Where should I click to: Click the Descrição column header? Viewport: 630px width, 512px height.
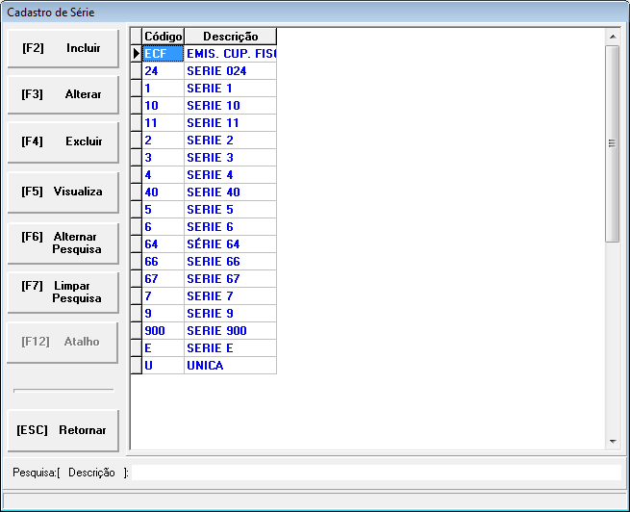[230, 37]
